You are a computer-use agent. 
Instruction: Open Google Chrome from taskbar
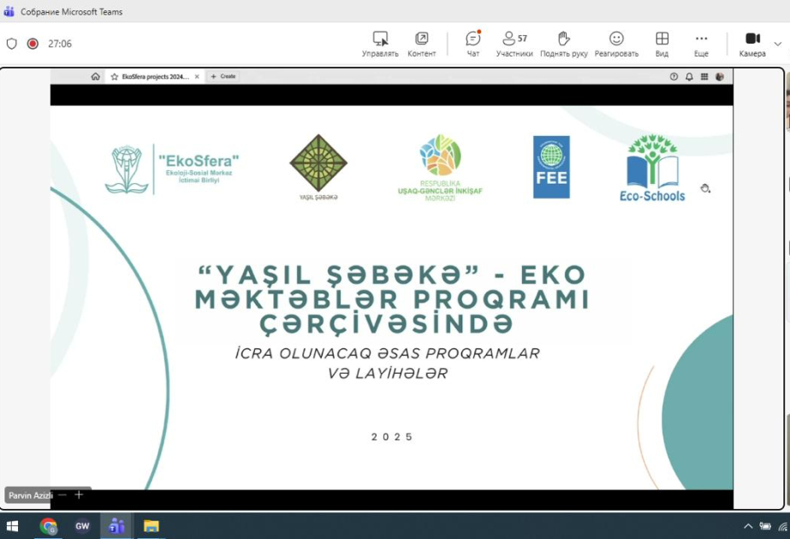tap(49, 526)
